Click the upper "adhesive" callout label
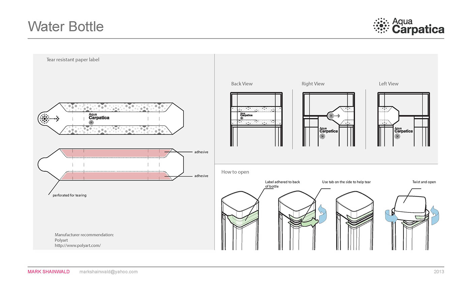The image size is (472, 305). click(x=201, y=152)
